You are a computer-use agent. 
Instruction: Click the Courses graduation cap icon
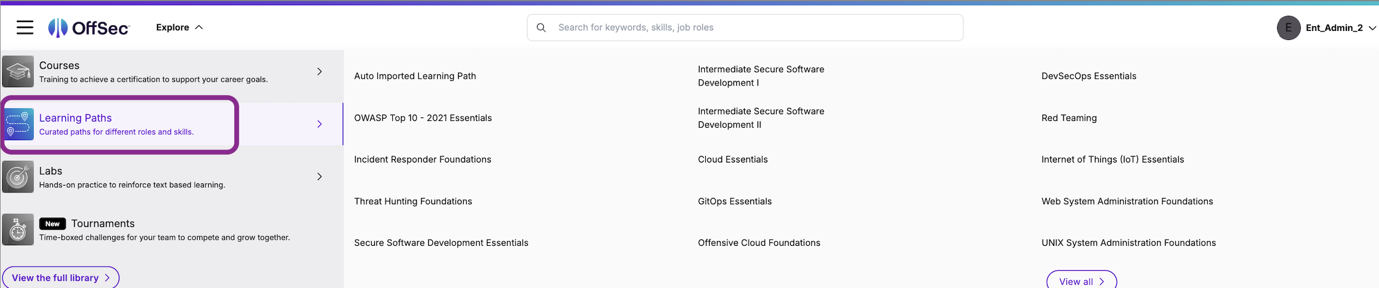click(18, 71)
